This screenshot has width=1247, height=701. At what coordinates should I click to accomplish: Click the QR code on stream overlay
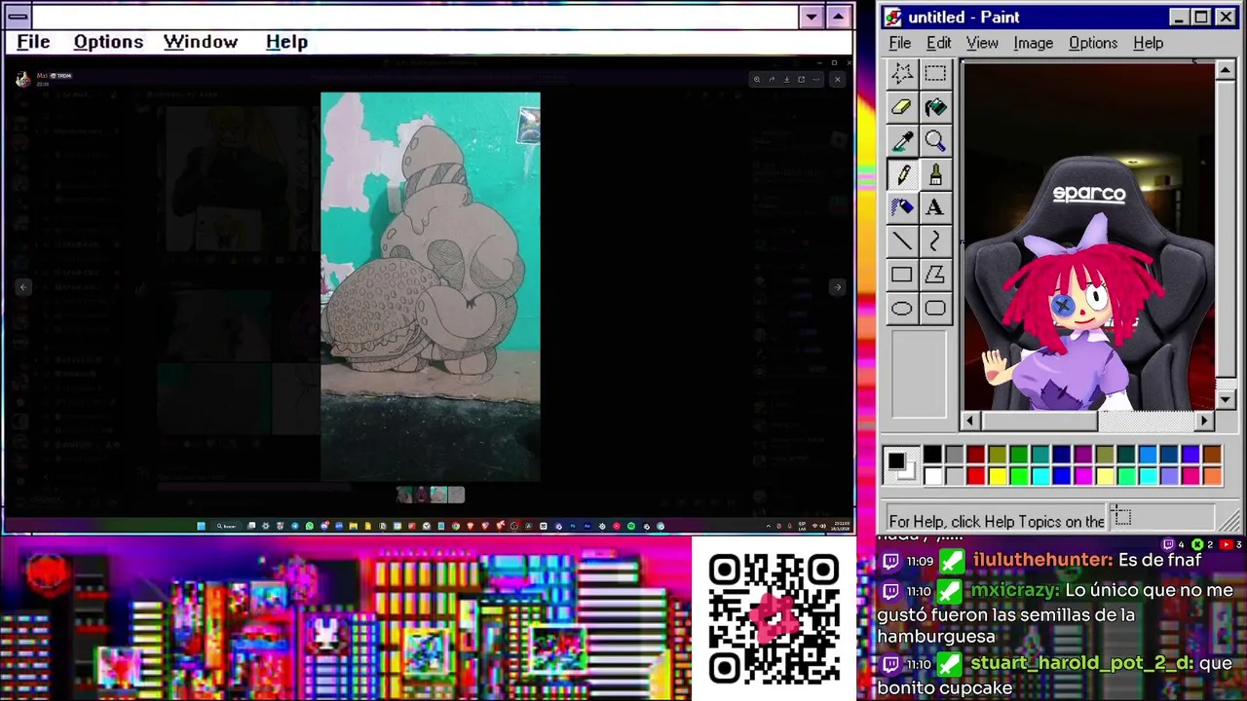pos(774,619)
